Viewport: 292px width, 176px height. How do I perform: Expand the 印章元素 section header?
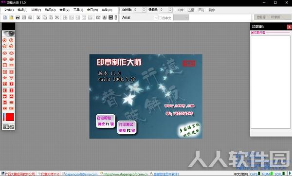pyautogui.click(x=258, y=33)
